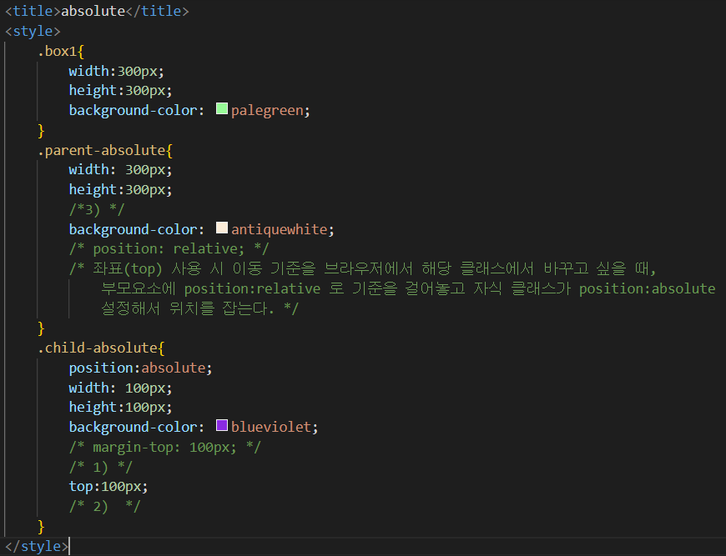Click the commented position: relative line
This screenshot has height=556, width=726.
[169, 249]
